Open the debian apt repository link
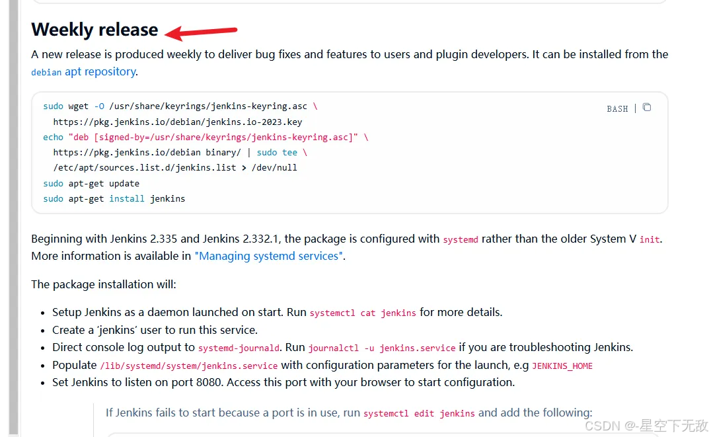711x437 pixels. pos(84,71)
